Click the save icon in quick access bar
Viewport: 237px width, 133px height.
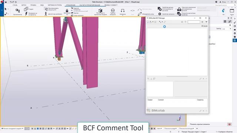(6, 2)
